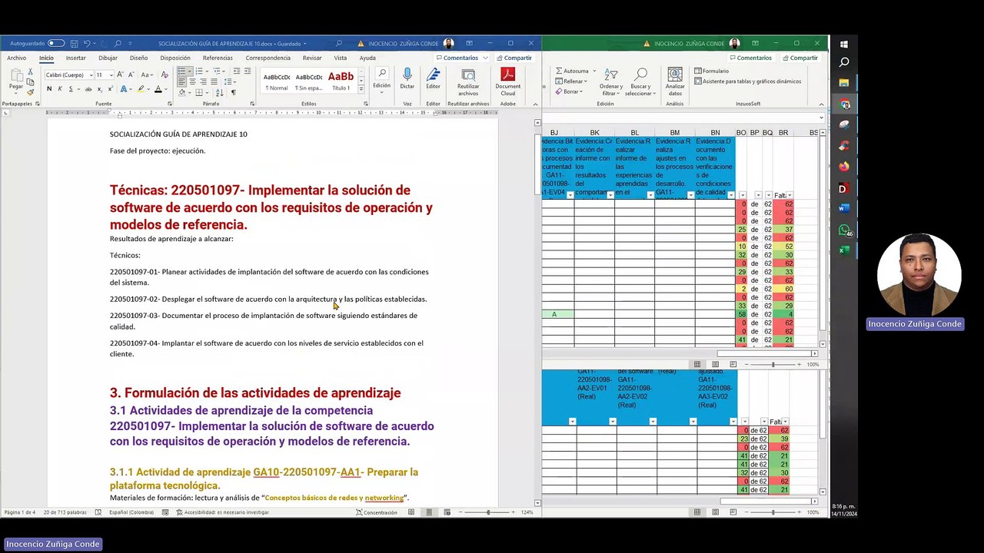Click the Undo arrow in Word

(x=87, y=44)
